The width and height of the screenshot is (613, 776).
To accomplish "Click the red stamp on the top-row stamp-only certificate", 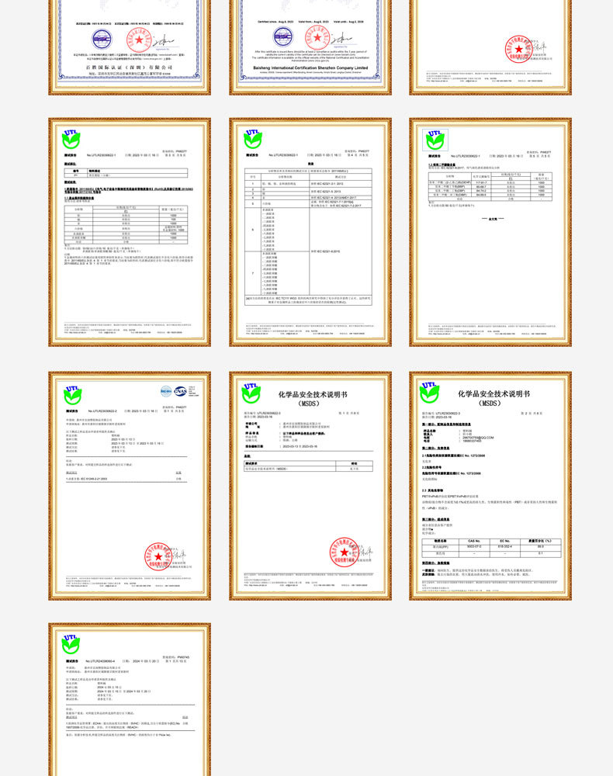I will click(x=518, y=49).
